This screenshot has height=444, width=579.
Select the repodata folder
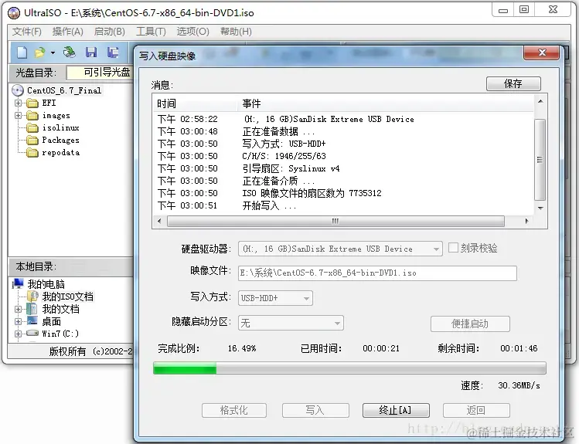[60, 153]
